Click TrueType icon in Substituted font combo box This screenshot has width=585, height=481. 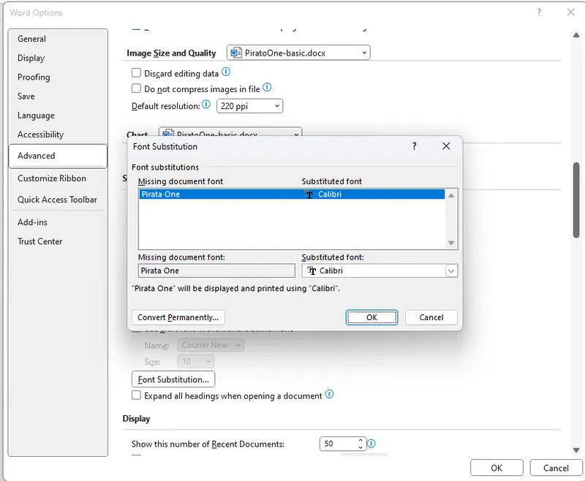(312, 270)
